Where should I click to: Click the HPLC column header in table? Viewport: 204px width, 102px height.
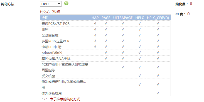[140, 18]
